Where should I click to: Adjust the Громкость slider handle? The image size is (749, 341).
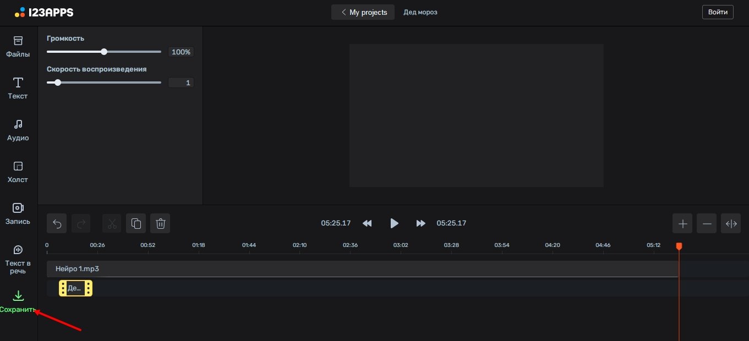click(x=104, y=52)
